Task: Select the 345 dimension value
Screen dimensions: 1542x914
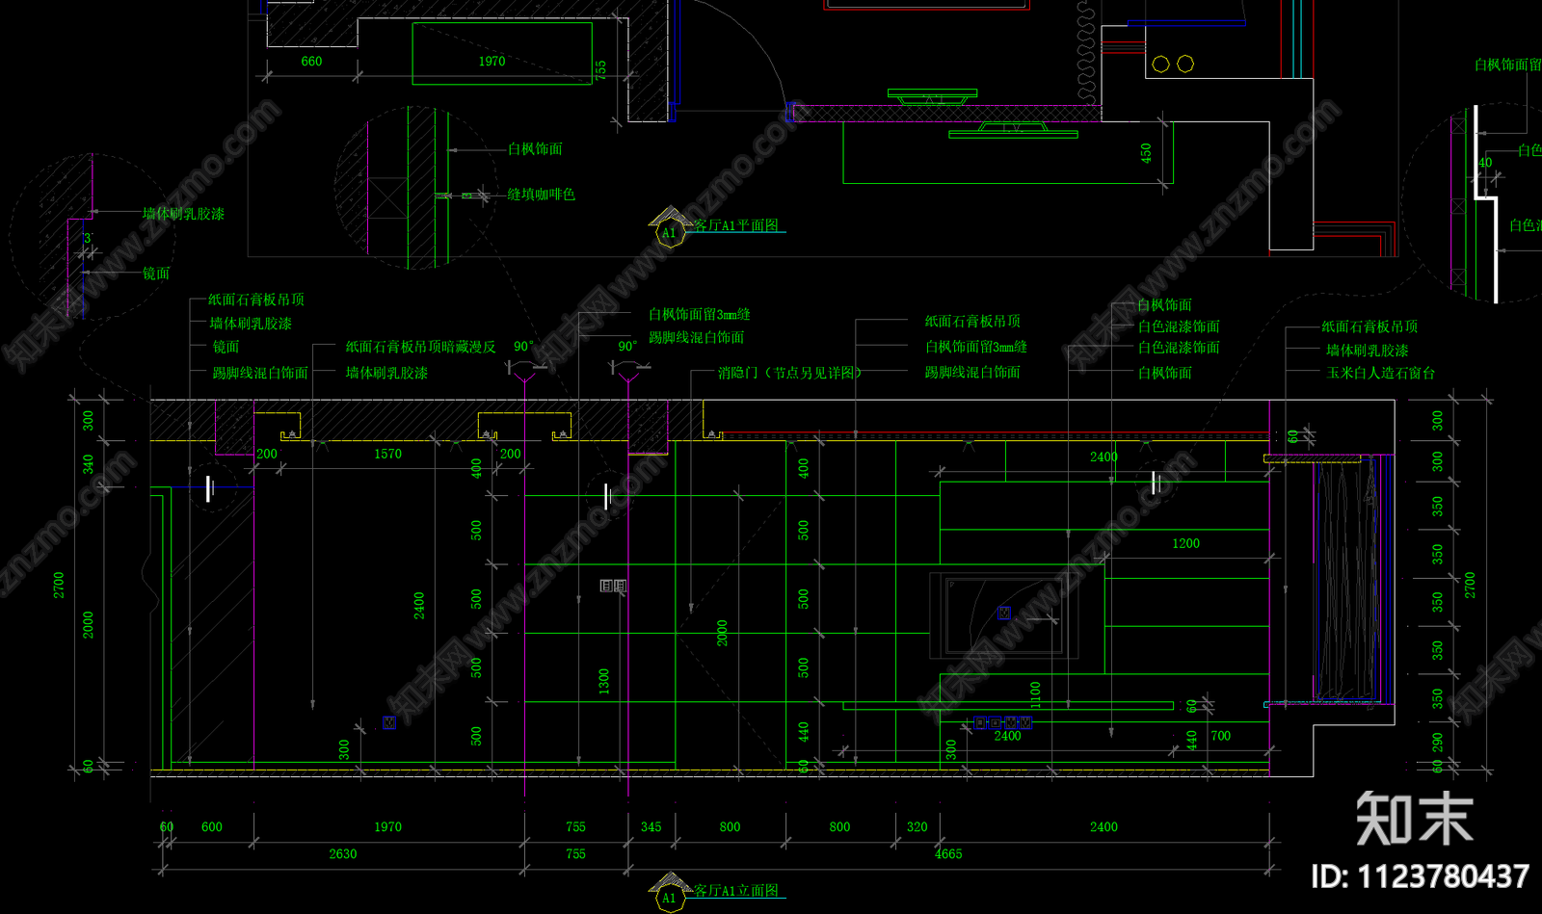Action: [x=651, y=827]
